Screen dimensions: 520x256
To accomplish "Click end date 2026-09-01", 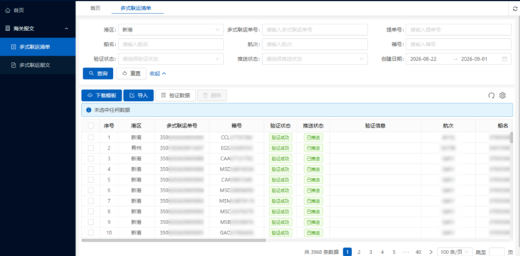I will pyautogui.click(x=474, y=59).
